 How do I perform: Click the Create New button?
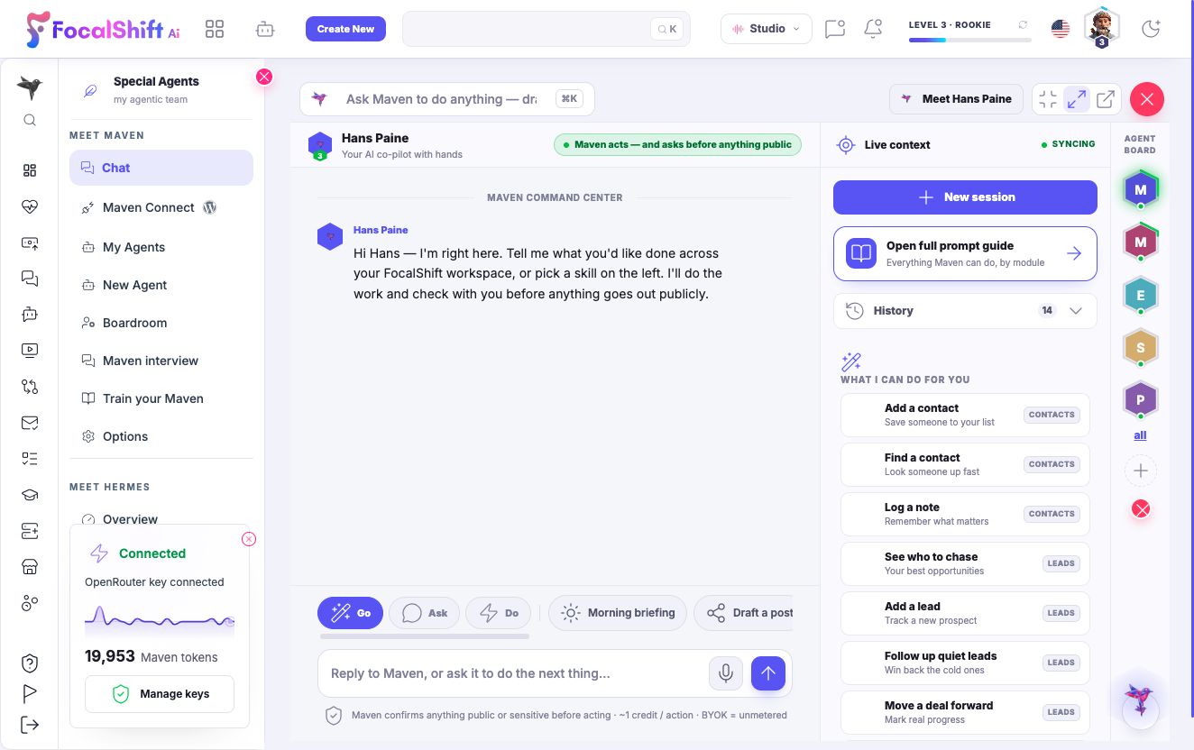coord(345,29)
